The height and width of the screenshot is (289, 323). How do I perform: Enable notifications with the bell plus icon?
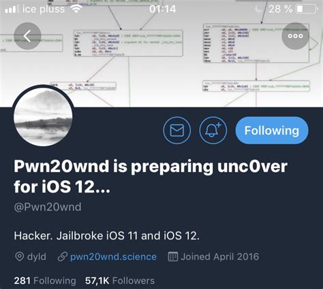pyautogui.click(x=213, y=131)
